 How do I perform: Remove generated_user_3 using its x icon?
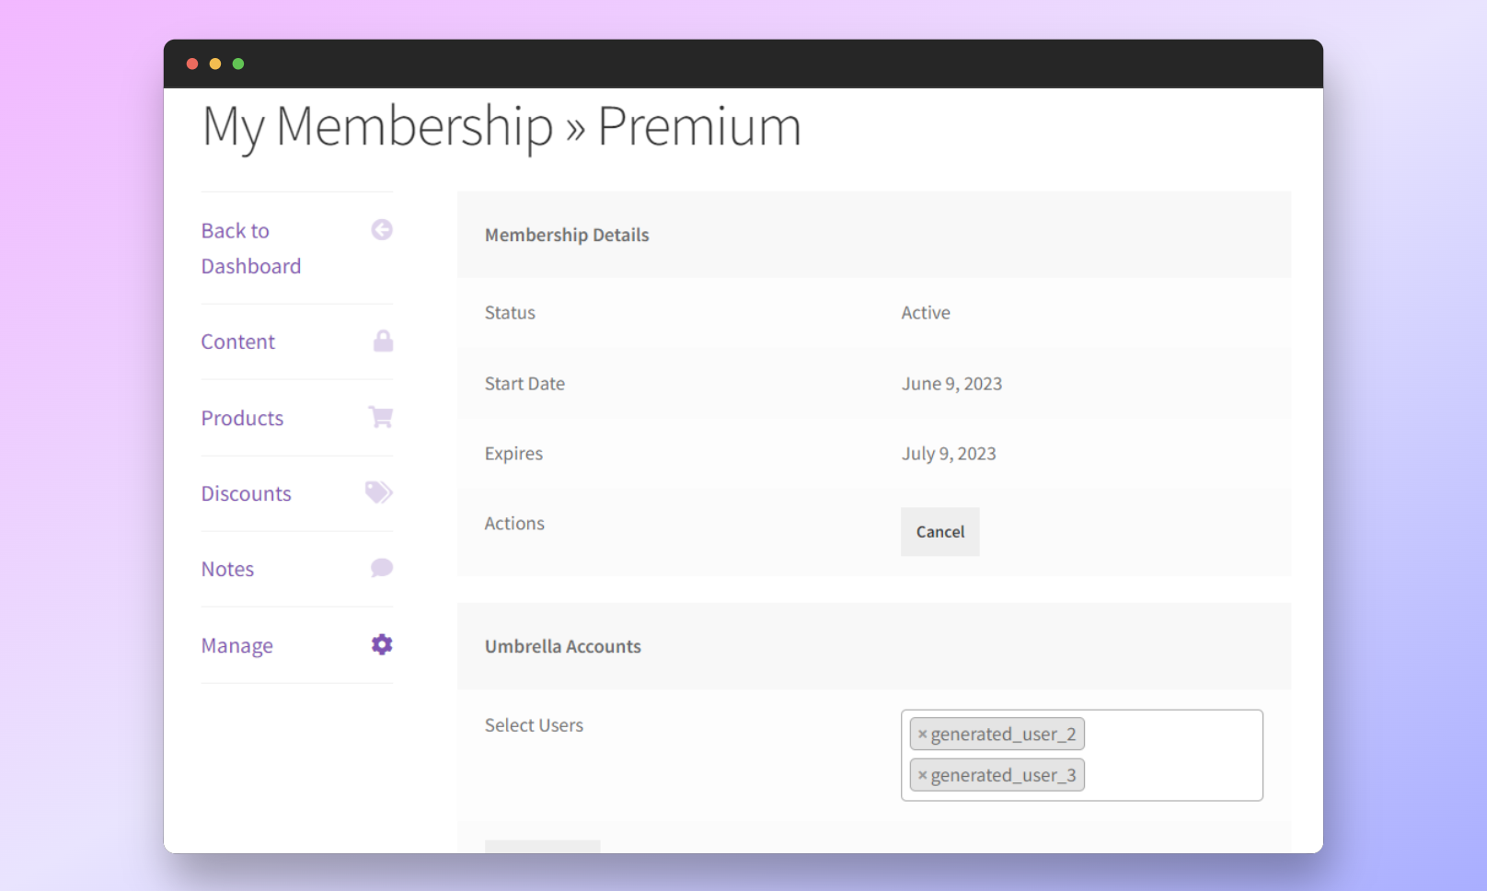922,775
